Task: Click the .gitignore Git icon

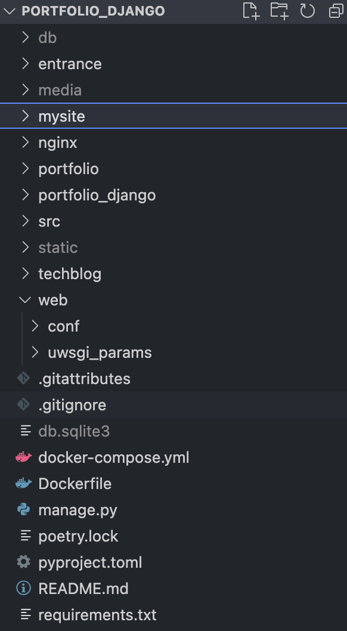Action: [x=23, y=404]
